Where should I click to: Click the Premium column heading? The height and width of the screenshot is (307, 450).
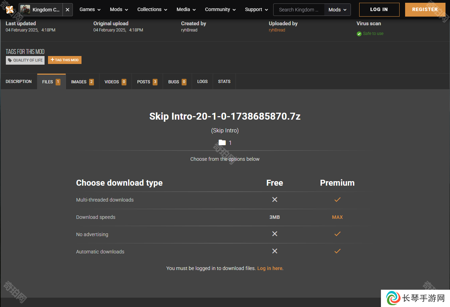(337, 183)
